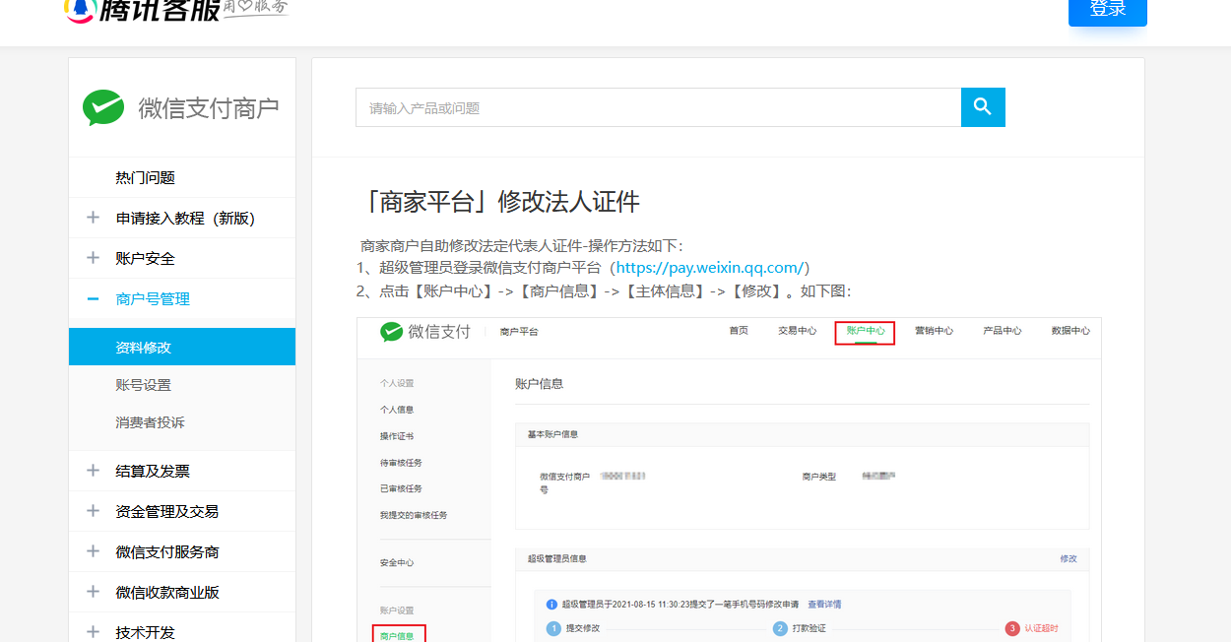Open the 商户号管理 section label
This screenshot has height=642, width=1231.
(x=153, y=299)
